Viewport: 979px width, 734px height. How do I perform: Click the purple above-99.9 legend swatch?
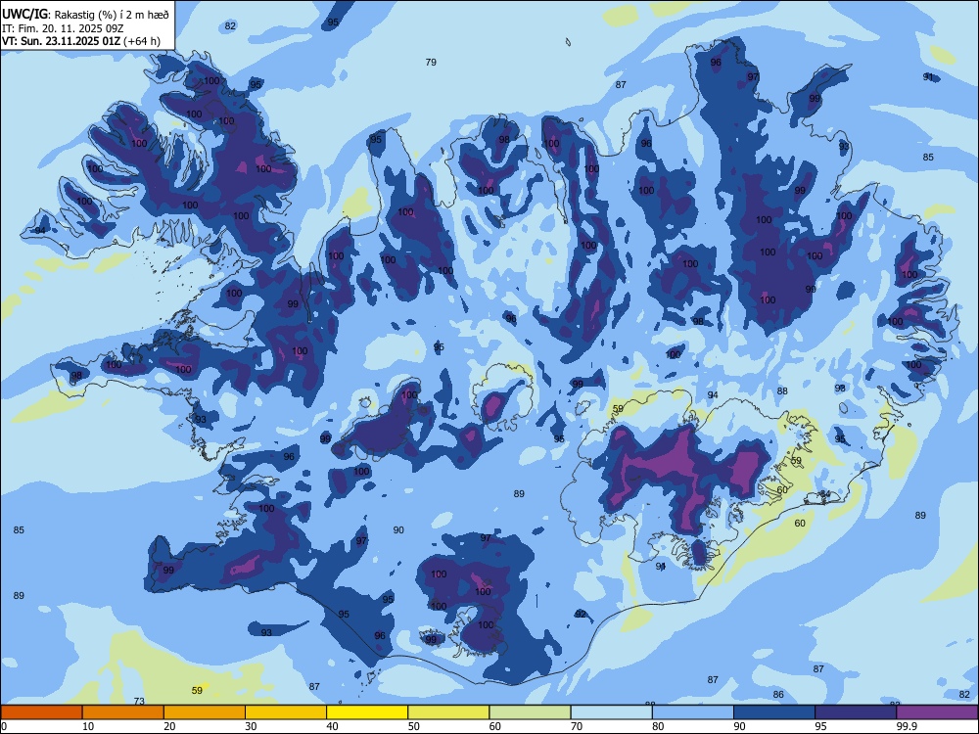pyautogui.click(x=937, y=712)
